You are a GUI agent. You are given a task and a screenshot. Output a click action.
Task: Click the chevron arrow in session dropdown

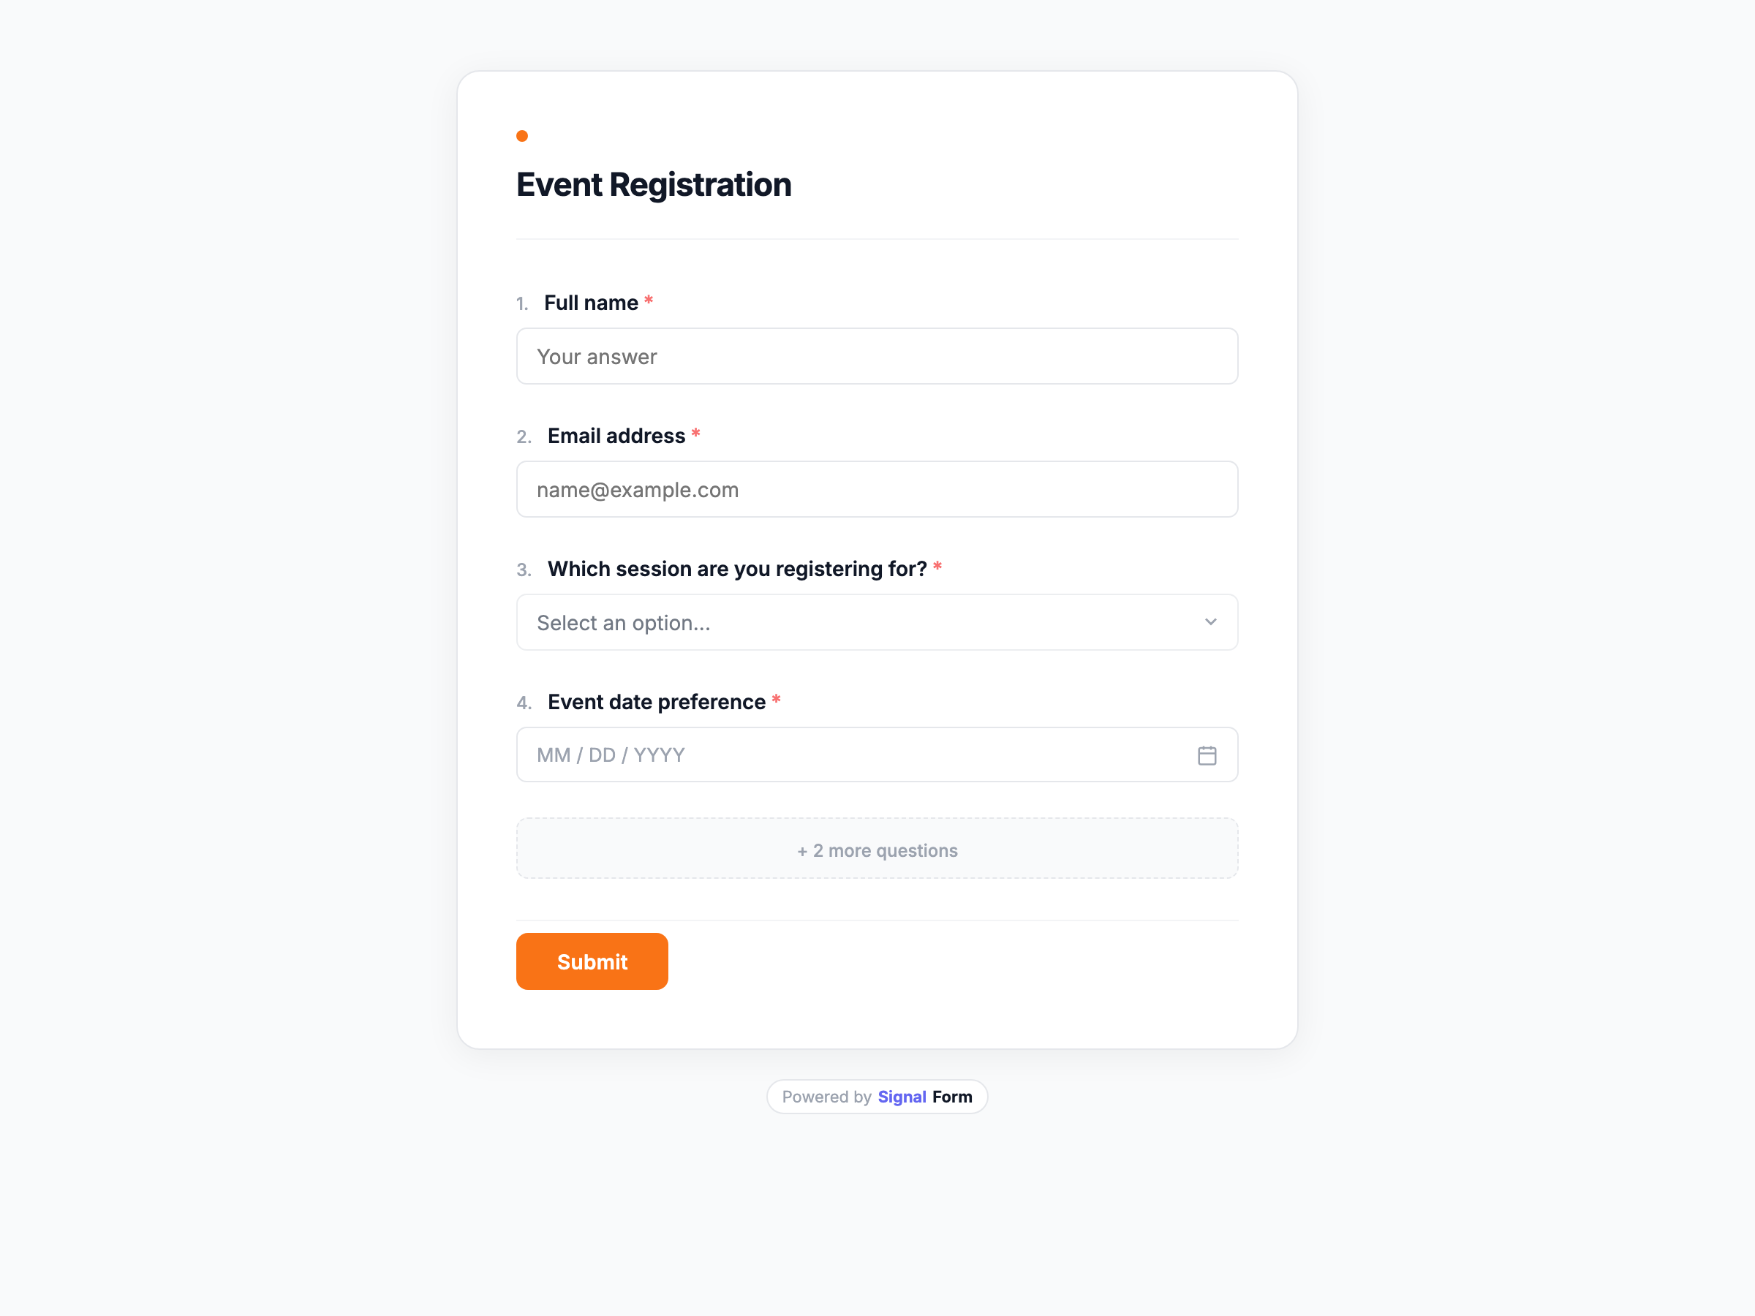click(1210, 622)
